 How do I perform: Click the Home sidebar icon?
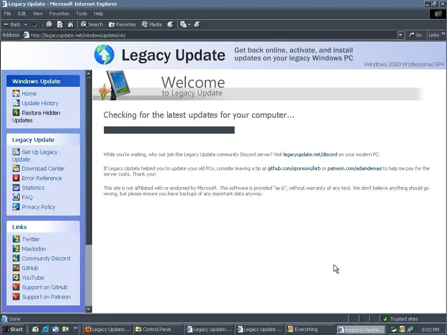(x=16, y=93)
